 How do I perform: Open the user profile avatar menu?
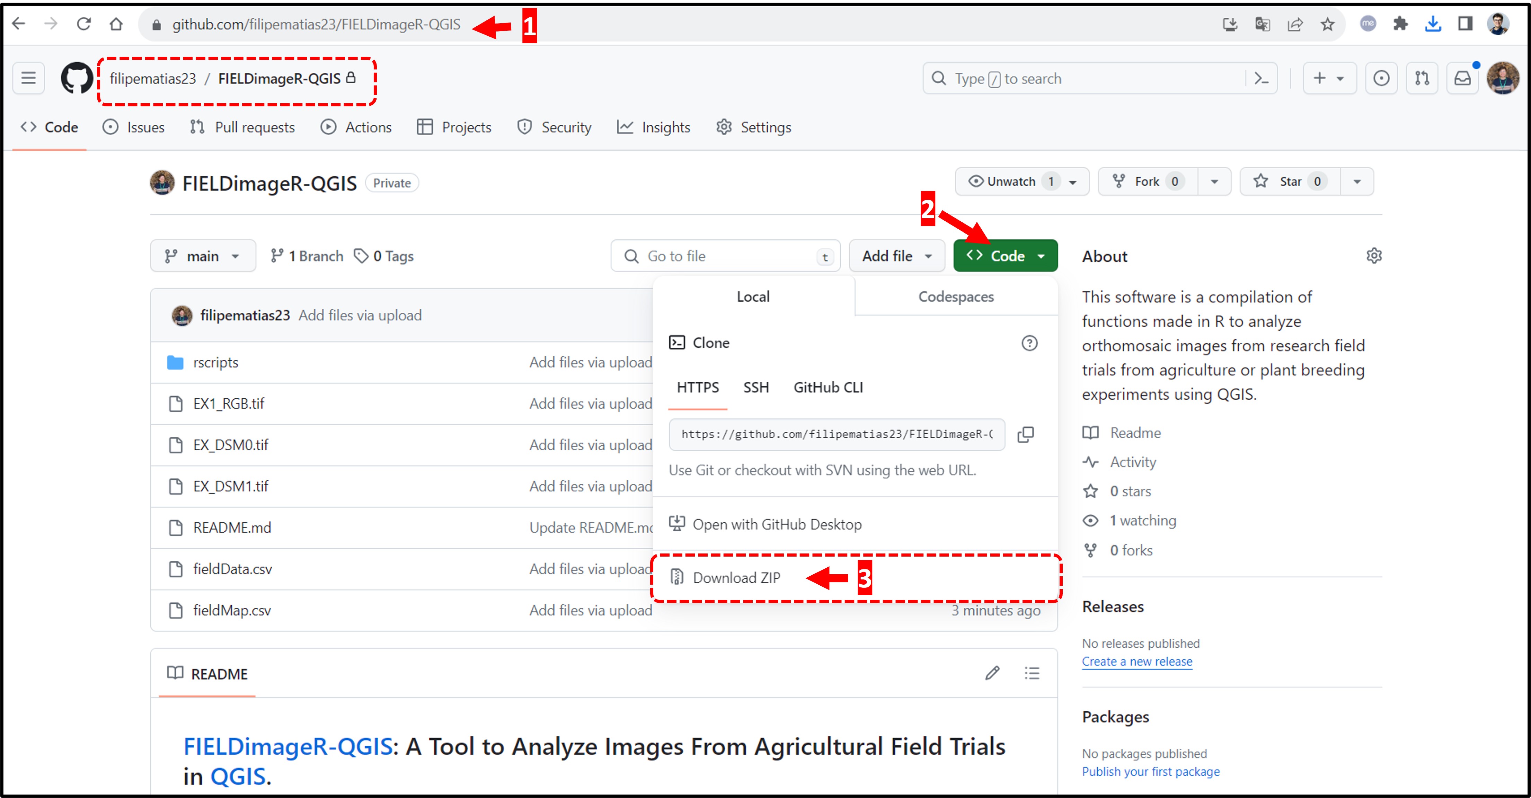pyautogui.click(x=1503, y=78)
